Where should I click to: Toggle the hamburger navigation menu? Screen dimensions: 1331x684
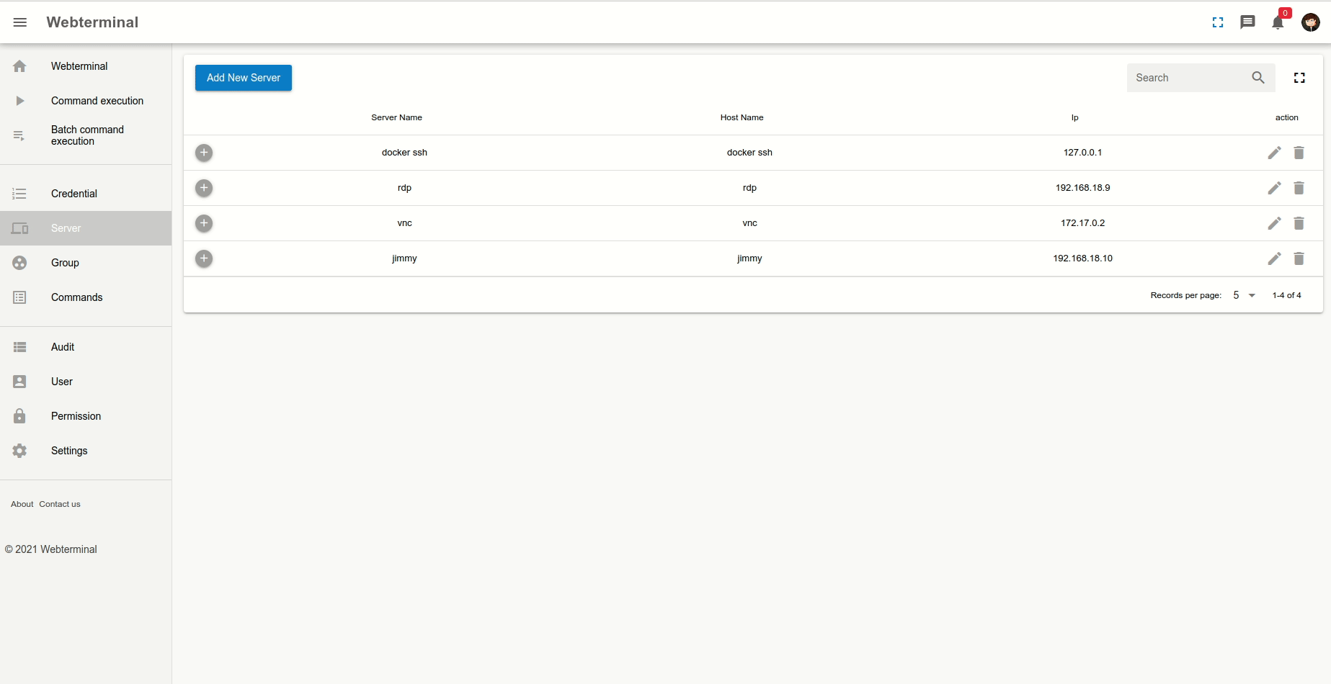coord(20,22)
